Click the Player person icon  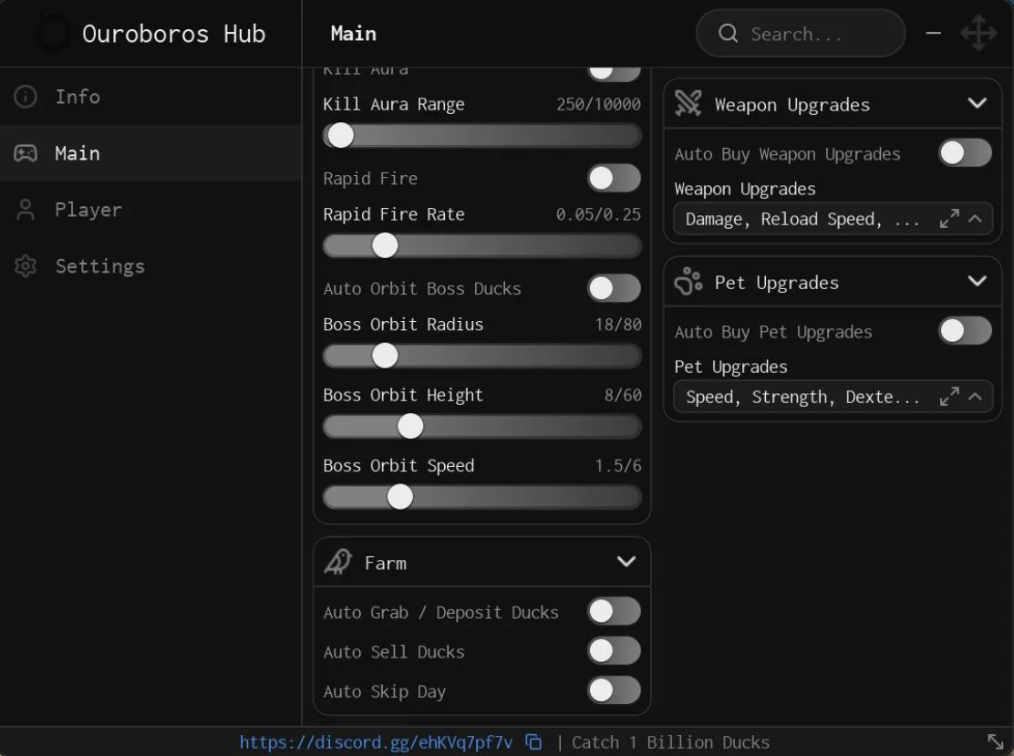click(x=26, y=210)
